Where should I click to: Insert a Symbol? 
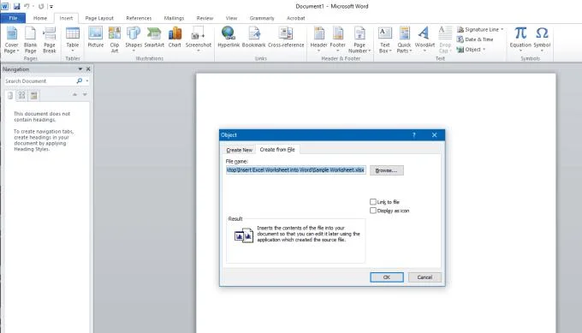(542, 39)
